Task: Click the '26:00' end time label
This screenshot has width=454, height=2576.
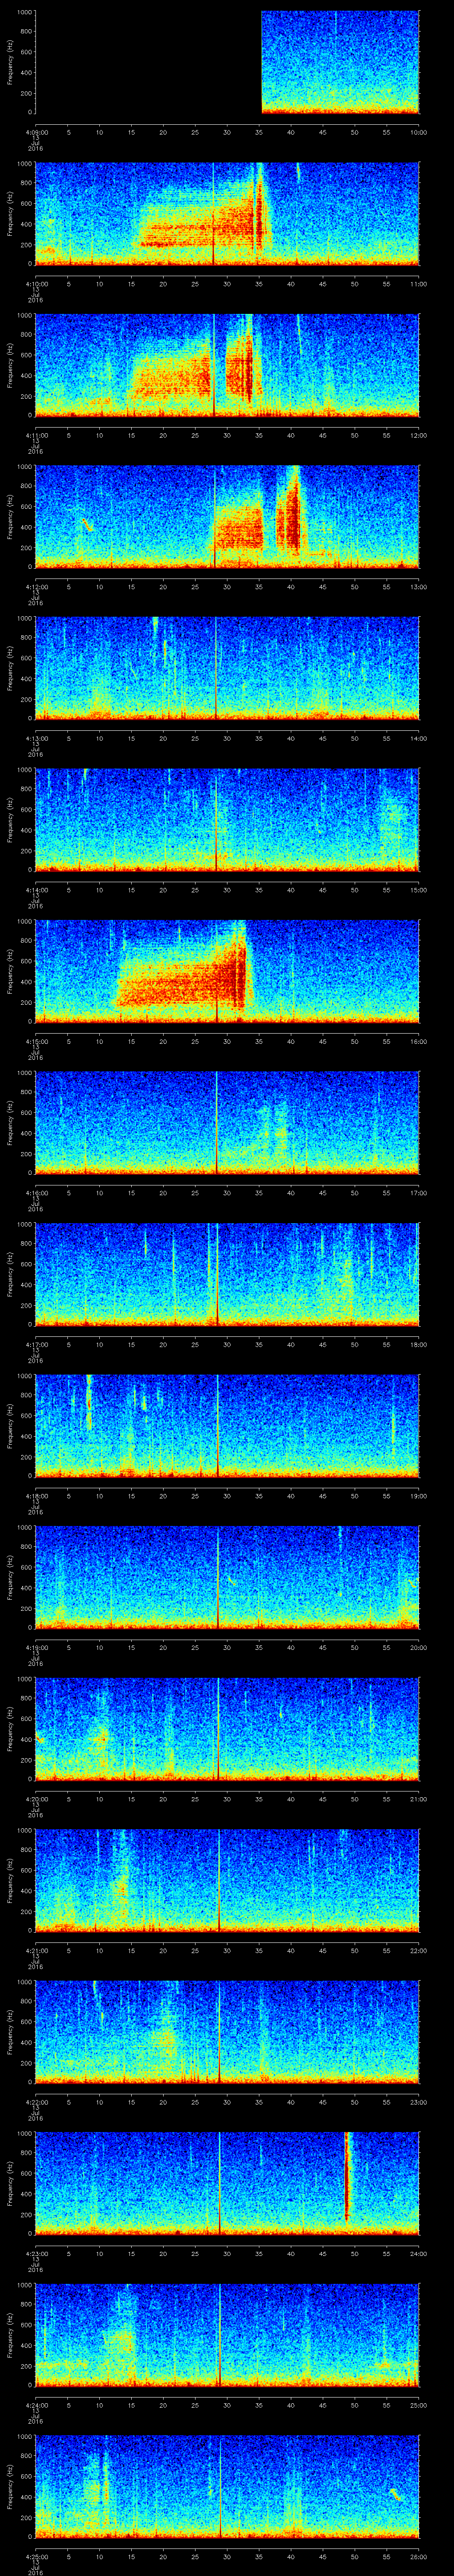Action: coord(419,2556)
